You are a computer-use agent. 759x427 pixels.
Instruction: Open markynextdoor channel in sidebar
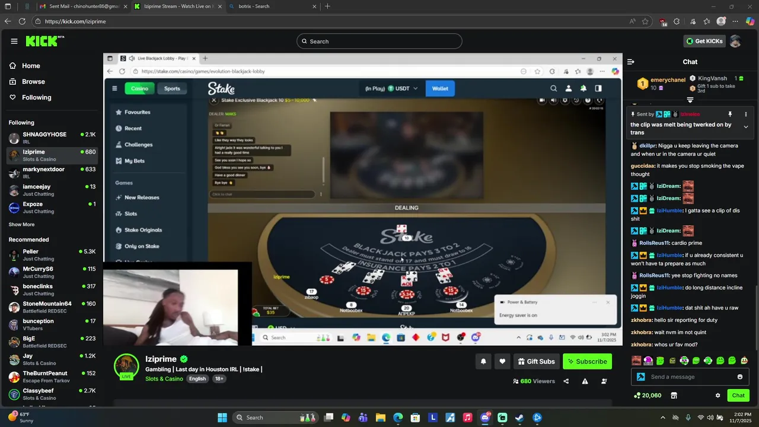pyautogui.click(x=52, y=173)
